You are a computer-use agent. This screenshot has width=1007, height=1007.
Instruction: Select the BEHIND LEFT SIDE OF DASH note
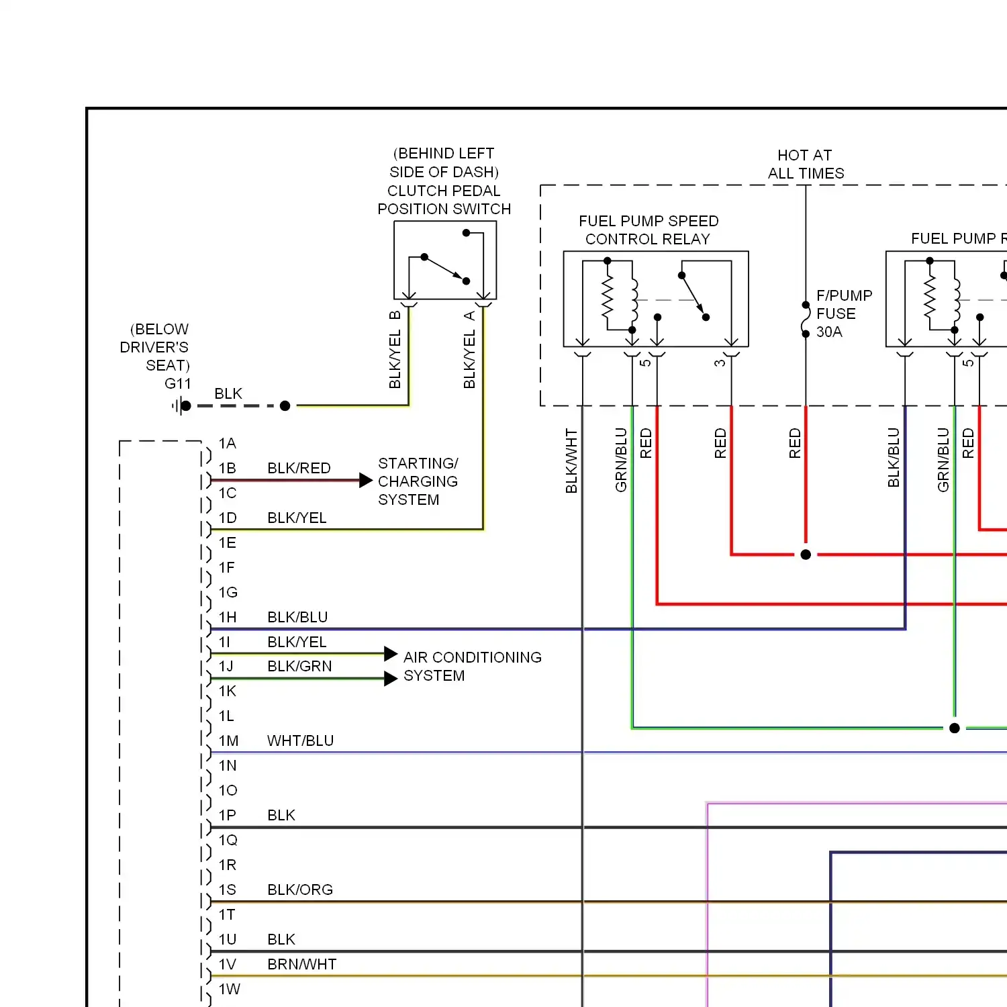click(444, 162)
